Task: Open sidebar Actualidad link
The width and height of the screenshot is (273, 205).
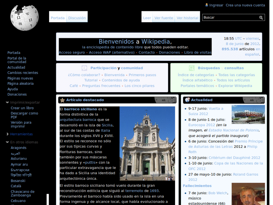Action: pyautogui.click(x=16, y=67)
